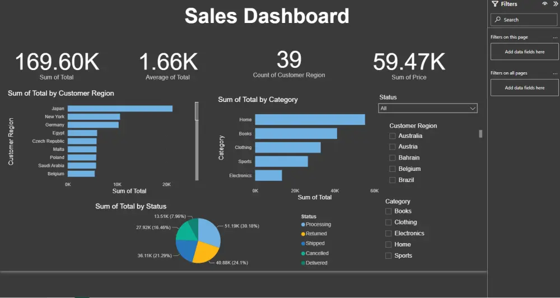The width and height of the screenshot is (560, 298).
Task: Click the Search field in Filters pane
Action: [x=524, y=20]
